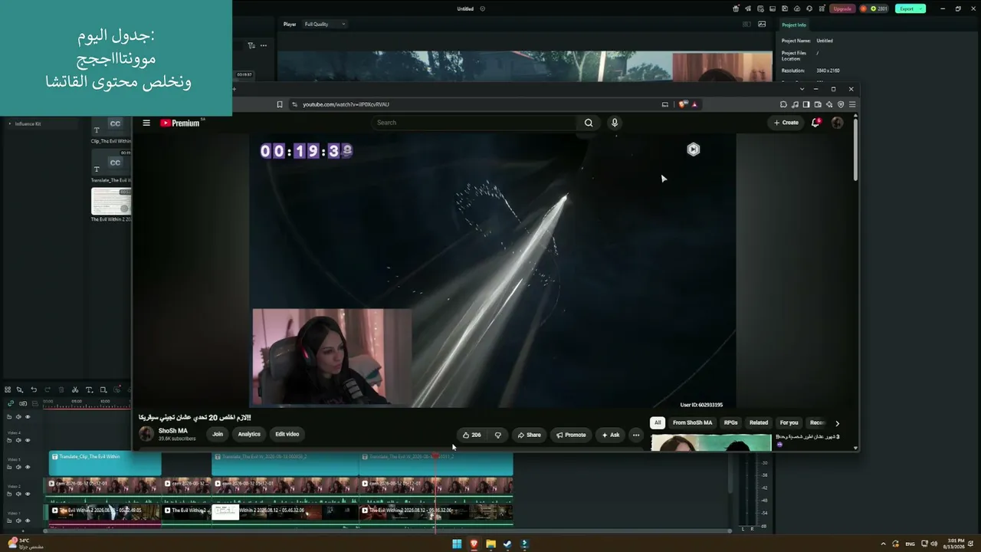The image size is (981, 552).
Task: Select the split scissors tool in timeline toolbar
Action: tap(74, 389)
